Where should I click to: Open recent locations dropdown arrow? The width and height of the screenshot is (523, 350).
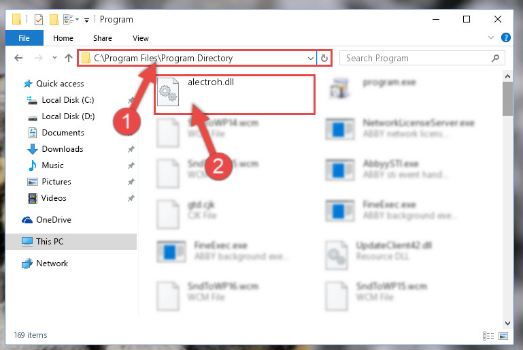pos(54,58)
